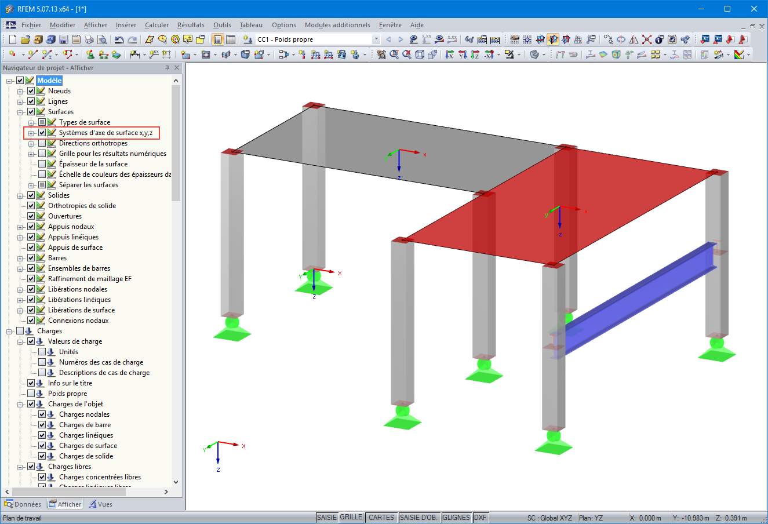Viewport: 768px width, 524px height.
Task: Toggle the SAISIE status bar button
Action: pos(327,518)
